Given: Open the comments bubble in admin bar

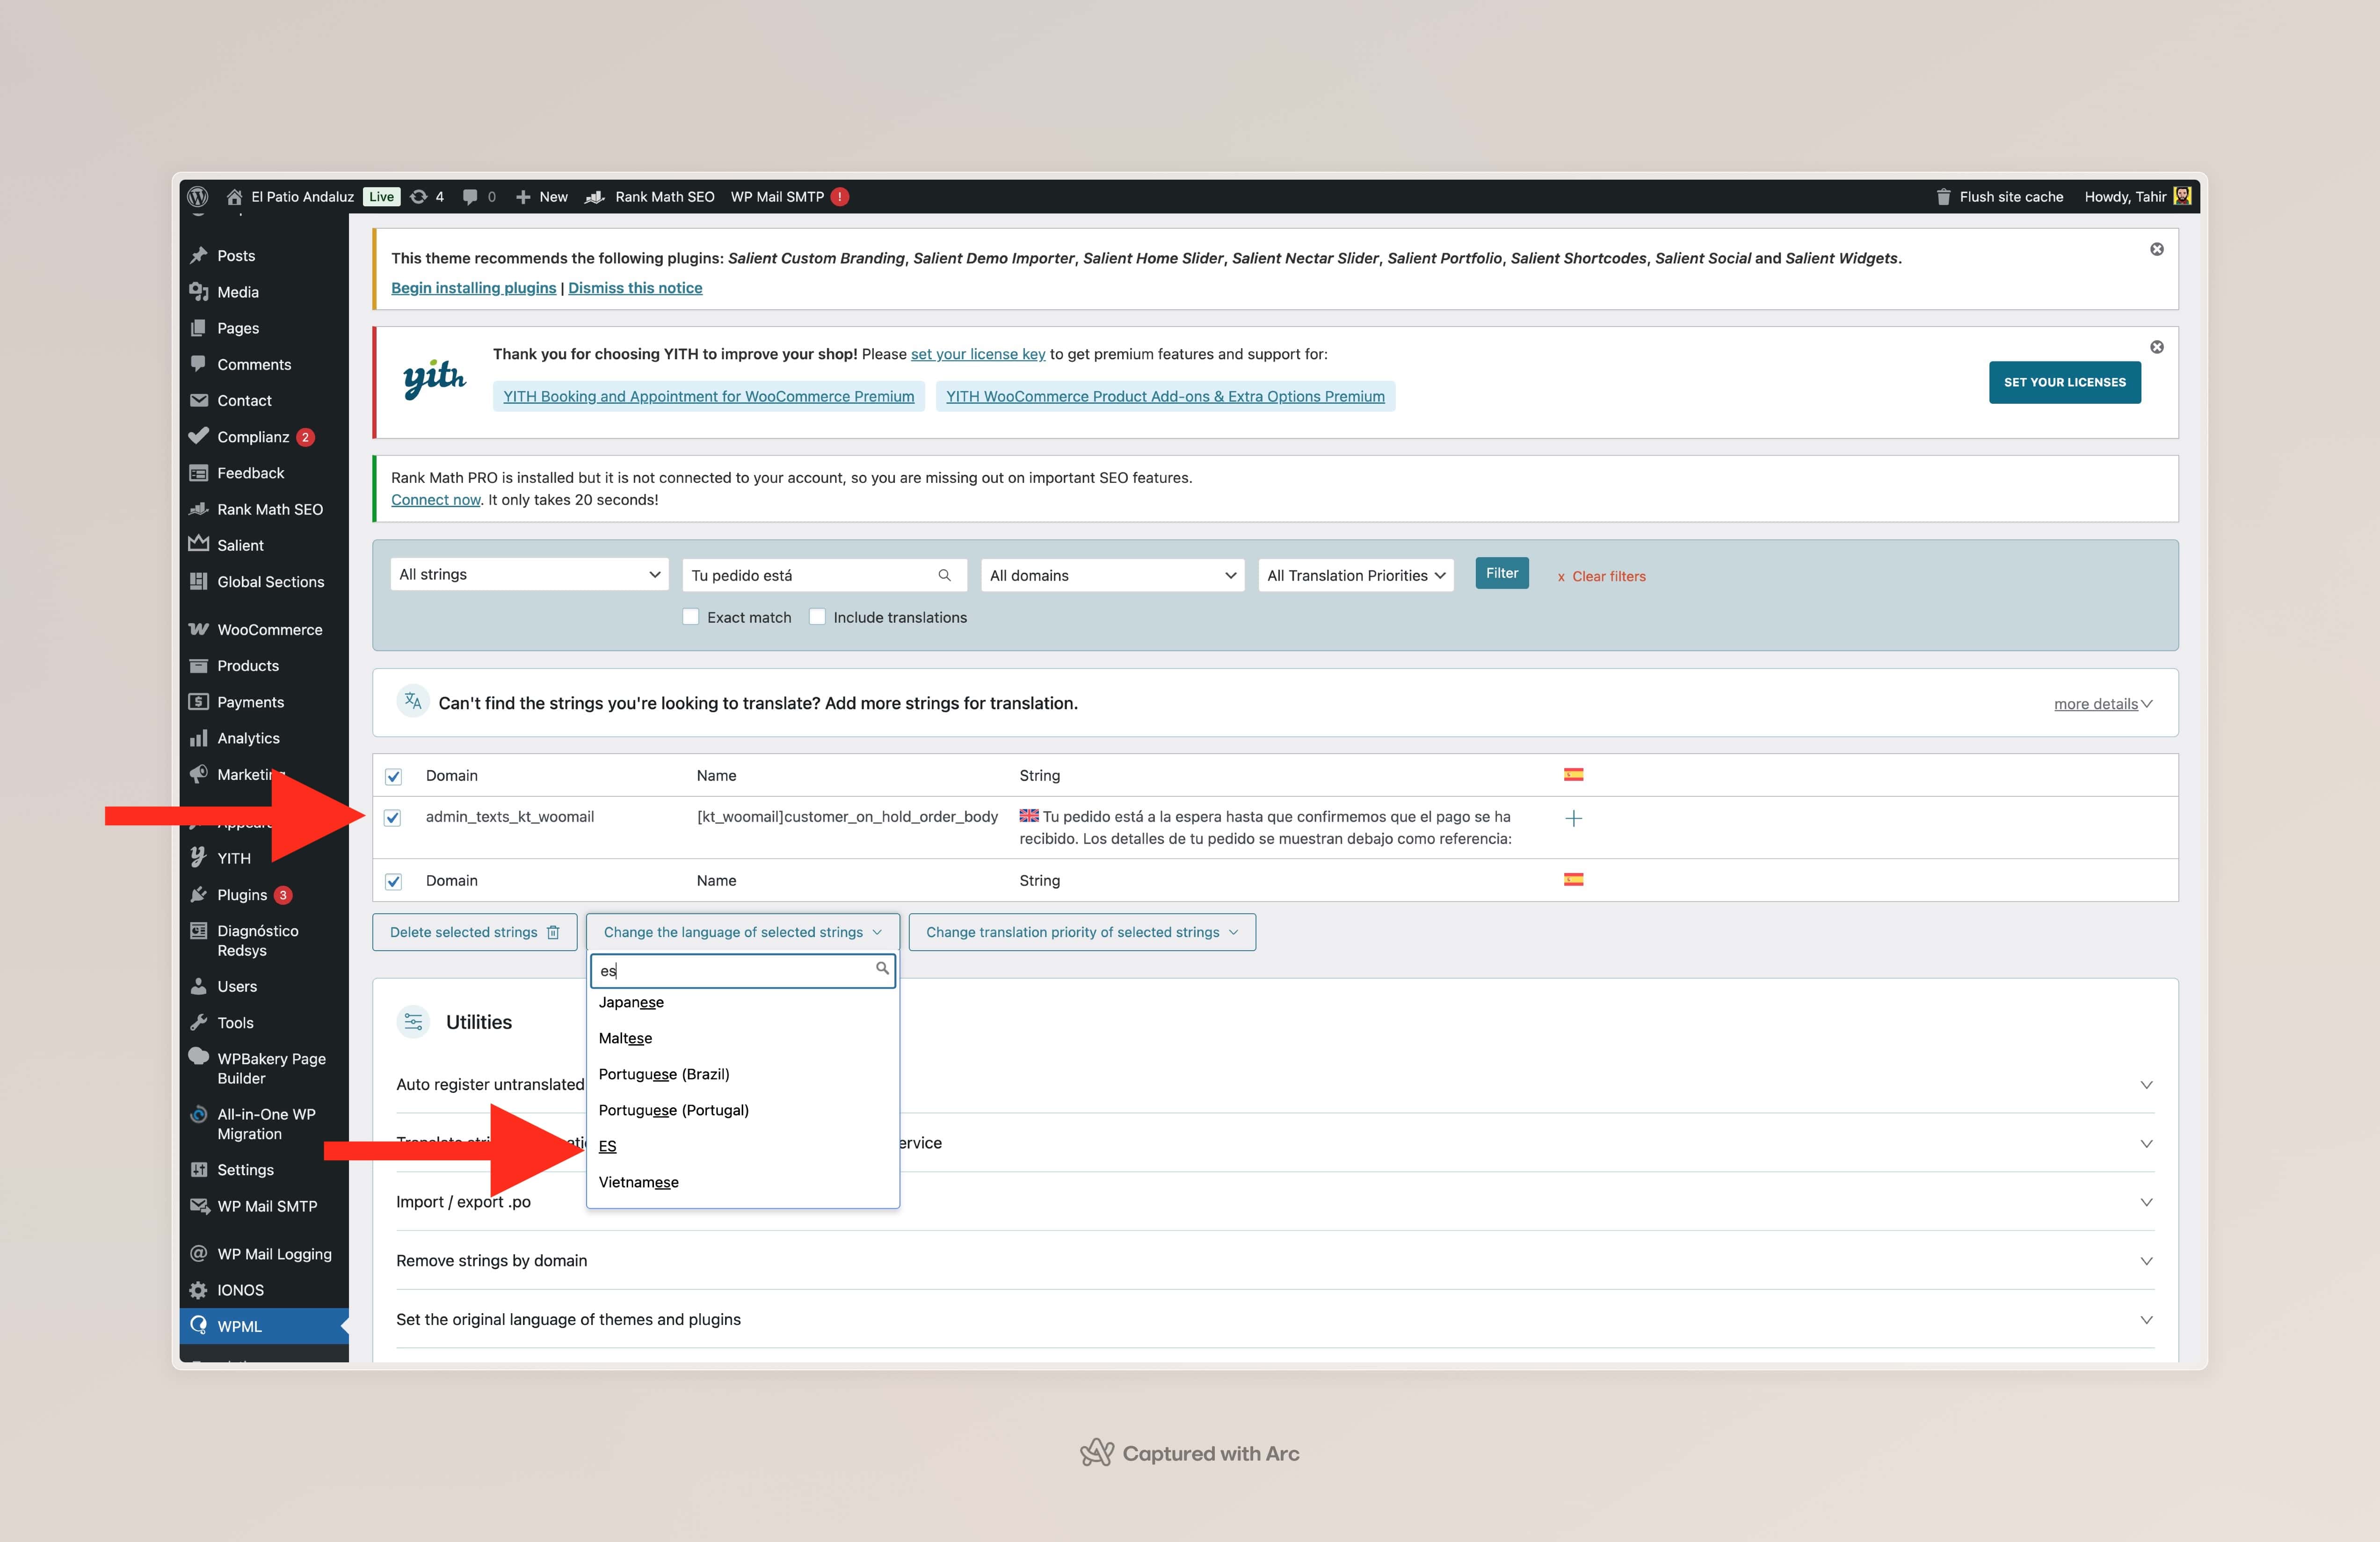Looking at the screenshot, I should [x=470, y=196].
